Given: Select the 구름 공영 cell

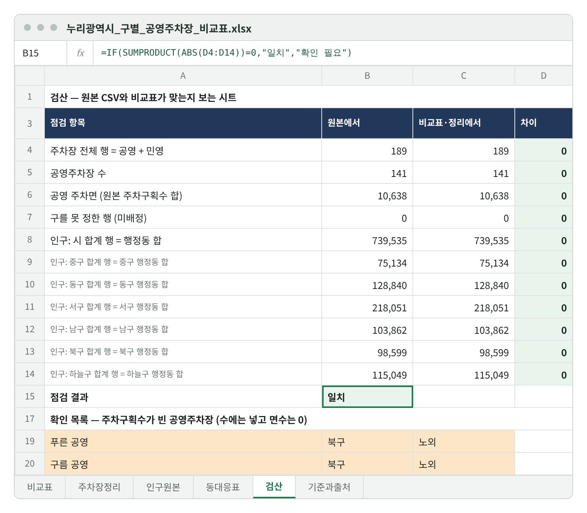Looking at the screenshot, I should tap(183, 464).
